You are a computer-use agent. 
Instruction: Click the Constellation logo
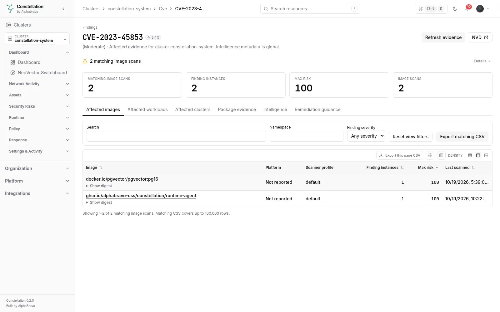click(x=10, y=9)
